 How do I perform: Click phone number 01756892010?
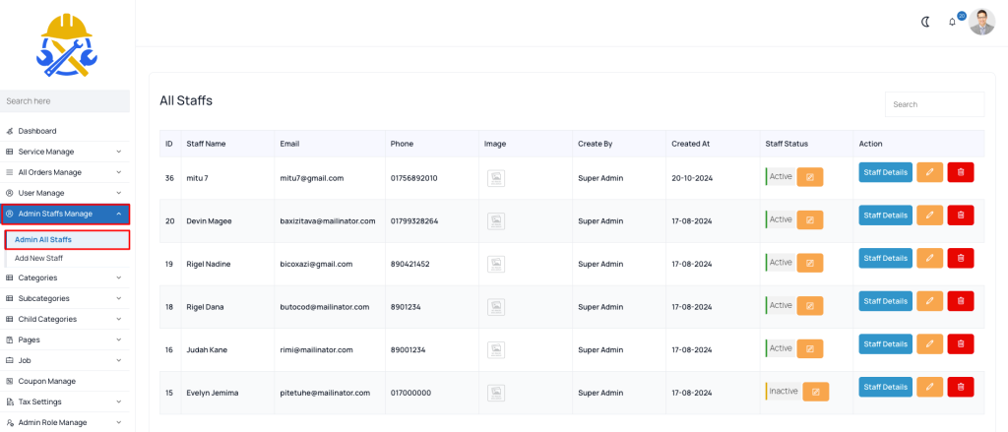414,178
